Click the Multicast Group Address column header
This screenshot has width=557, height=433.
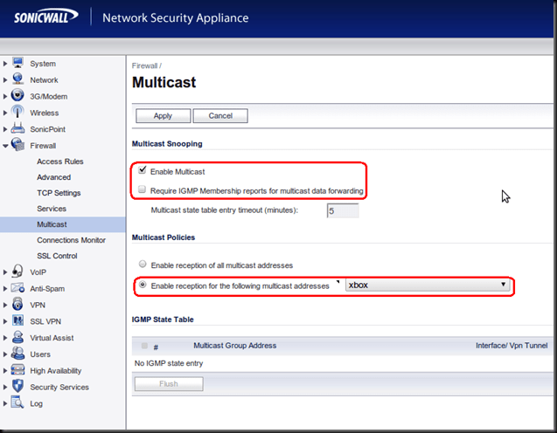click(x=235, y=346)
